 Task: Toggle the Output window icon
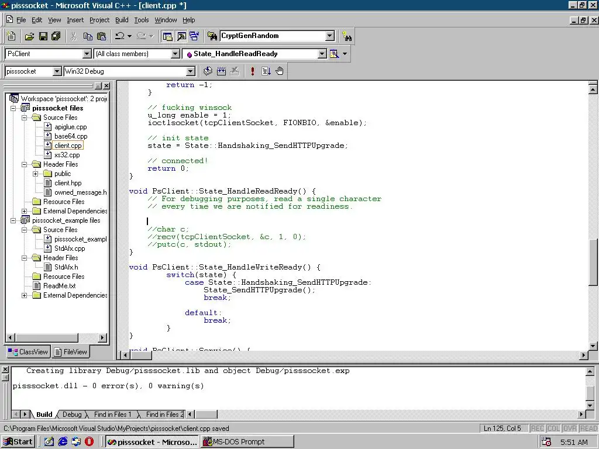tap(181, 36)
